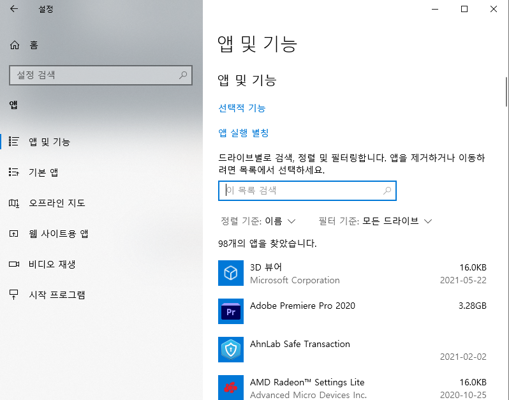The image size is (509, 400).
Task: Select 비디오 재생 camera icon
Action: click(x=14, y=264)
